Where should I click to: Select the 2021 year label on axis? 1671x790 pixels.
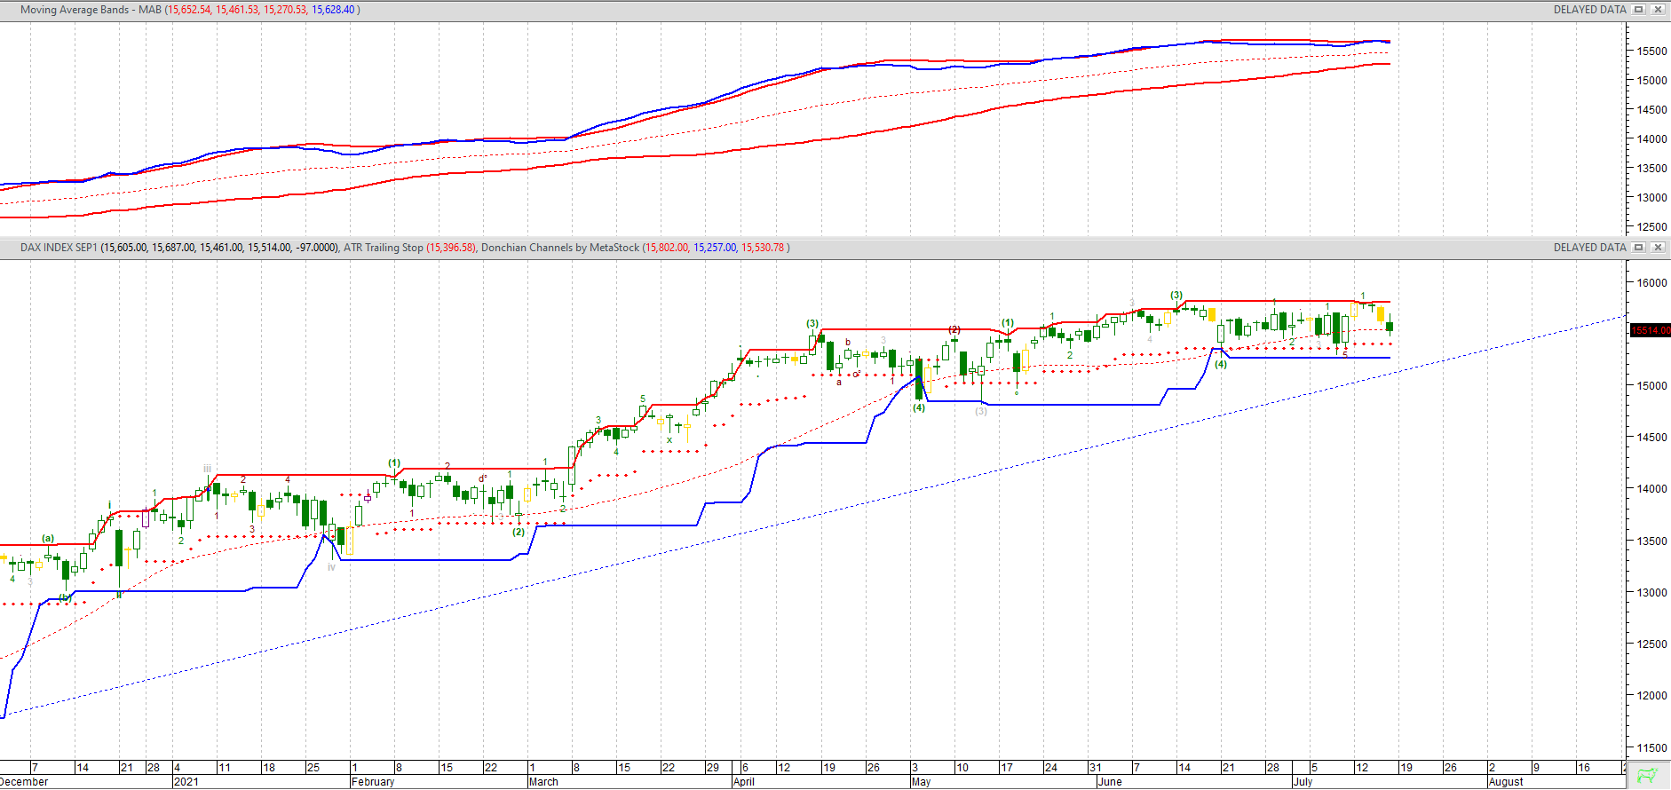tap(186, 782)
